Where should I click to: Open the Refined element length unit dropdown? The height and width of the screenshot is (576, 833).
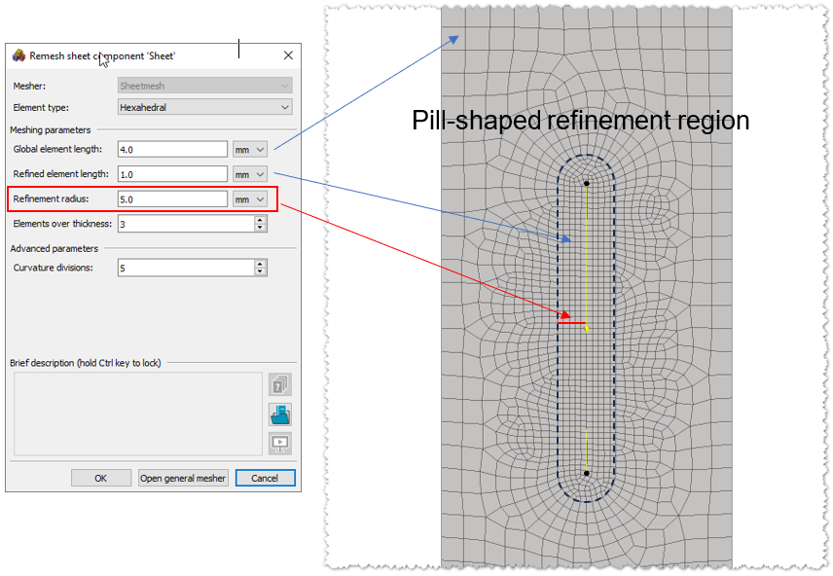(x=250, y=174)
